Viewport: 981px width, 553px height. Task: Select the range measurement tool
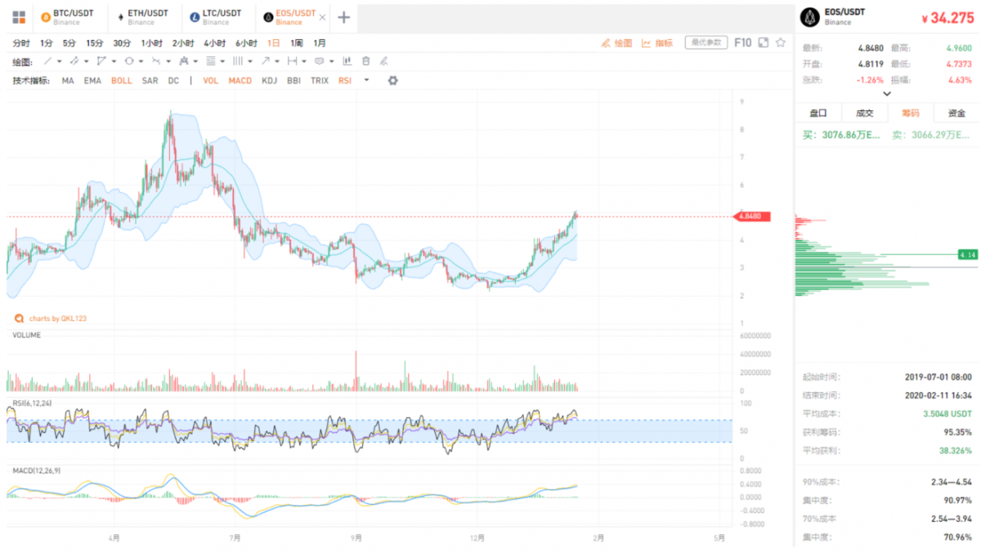coord(292,60)
